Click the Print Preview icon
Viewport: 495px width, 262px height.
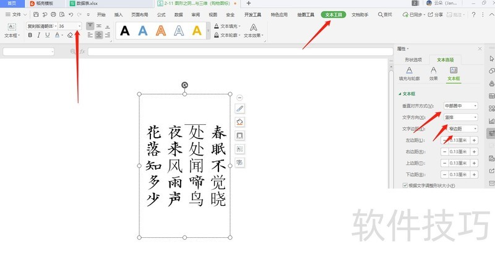pyautogui.click(x=62, y=14)
